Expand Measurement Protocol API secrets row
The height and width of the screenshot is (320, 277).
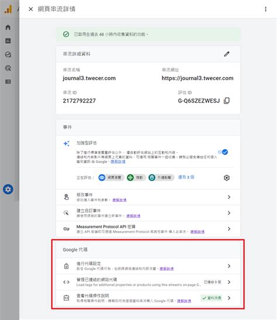(148, 229)
